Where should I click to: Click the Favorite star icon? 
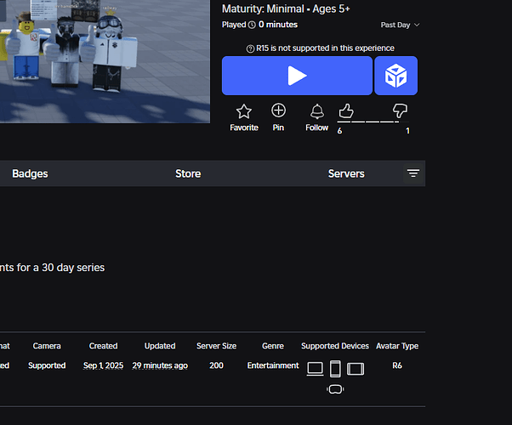244,111
